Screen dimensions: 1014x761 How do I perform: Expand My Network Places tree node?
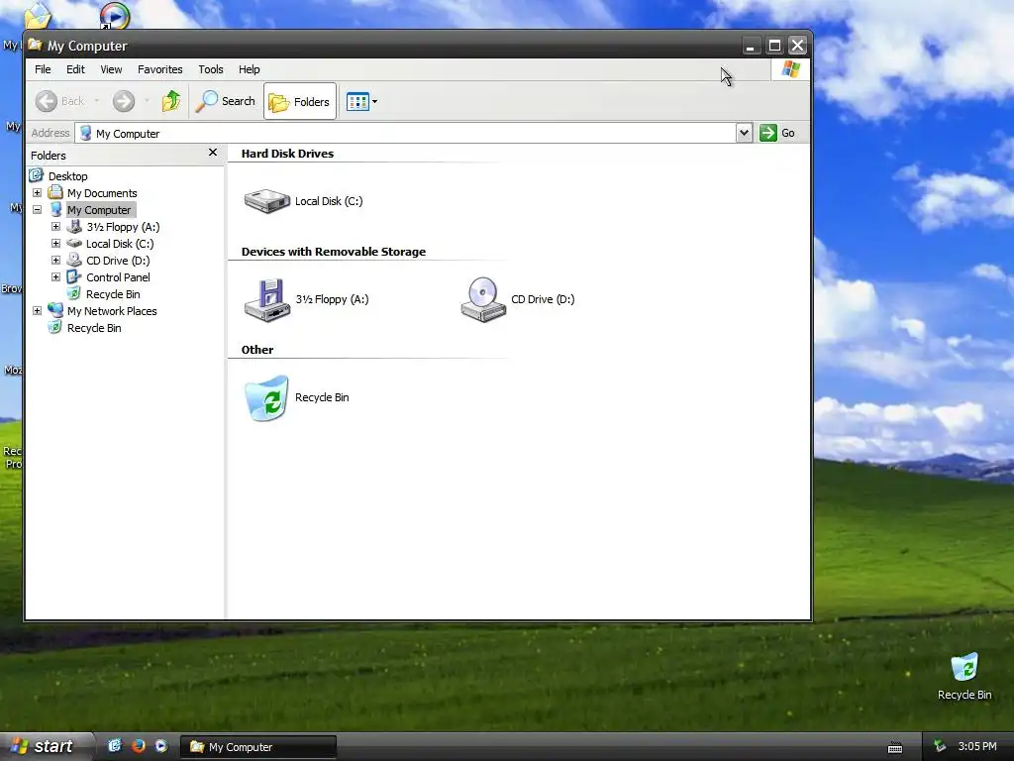coord(37,310)
